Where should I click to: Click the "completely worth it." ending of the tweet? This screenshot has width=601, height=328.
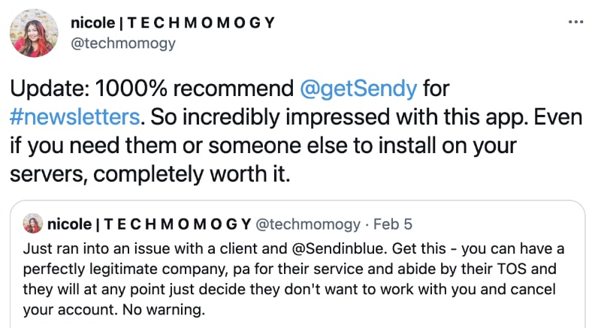point(192,175)
